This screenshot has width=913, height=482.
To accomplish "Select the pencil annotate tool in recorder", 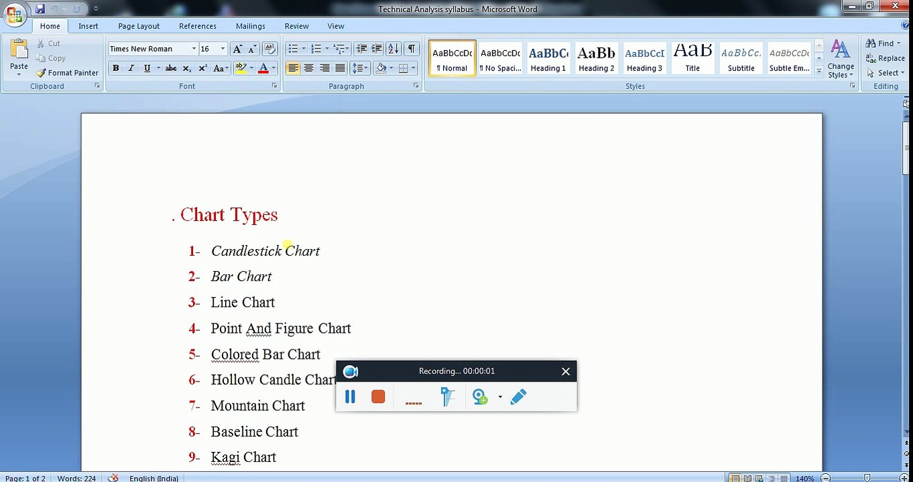I will click(x=518, y=397).
